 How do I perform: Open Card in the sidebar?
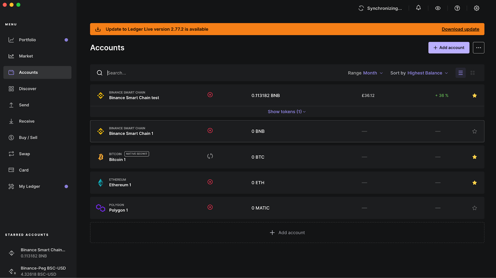tap(38, 170)
